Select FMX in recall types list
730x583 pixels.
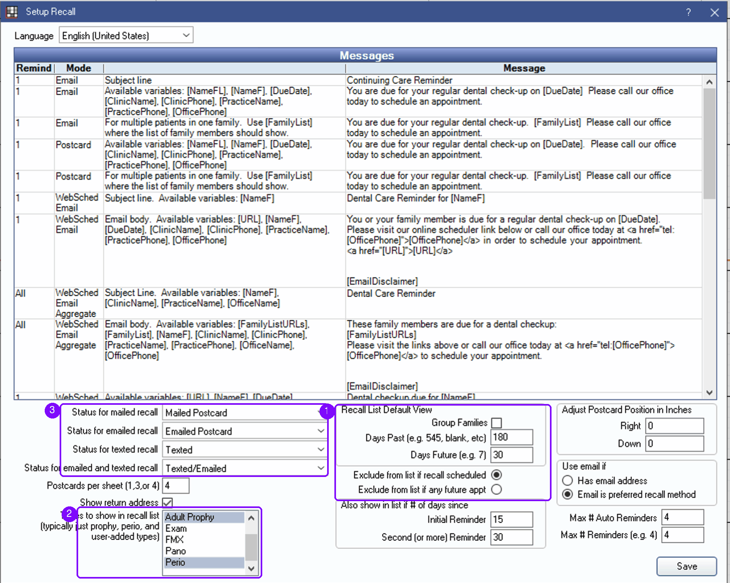click(x=204, y=539)
